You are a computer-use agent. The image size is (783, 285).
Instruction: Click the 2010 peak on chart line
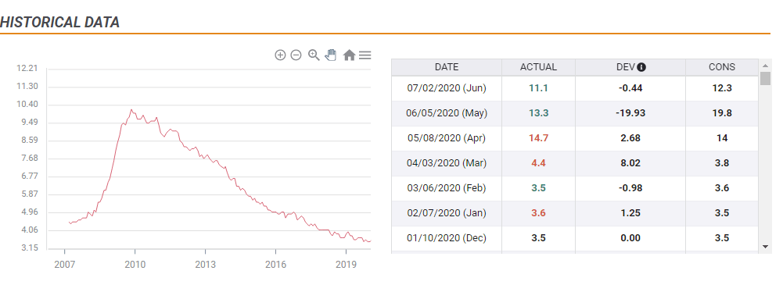point(131,109)
